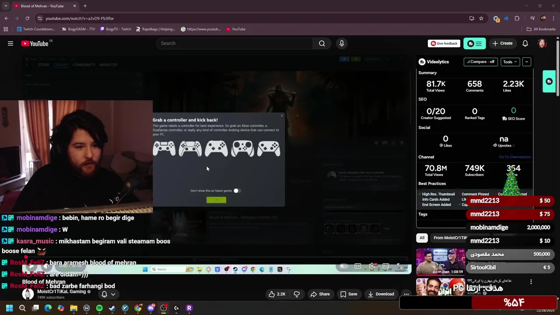Click the magnifier search button beside the search box
The image size is (560, 315).
[x=322, y=43]
